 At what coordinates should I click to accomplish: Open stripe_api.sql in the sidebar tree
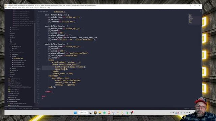18,58
